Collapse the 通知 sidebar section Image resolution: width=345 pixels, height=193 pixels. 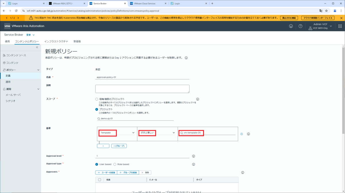[x=38, y=89]
